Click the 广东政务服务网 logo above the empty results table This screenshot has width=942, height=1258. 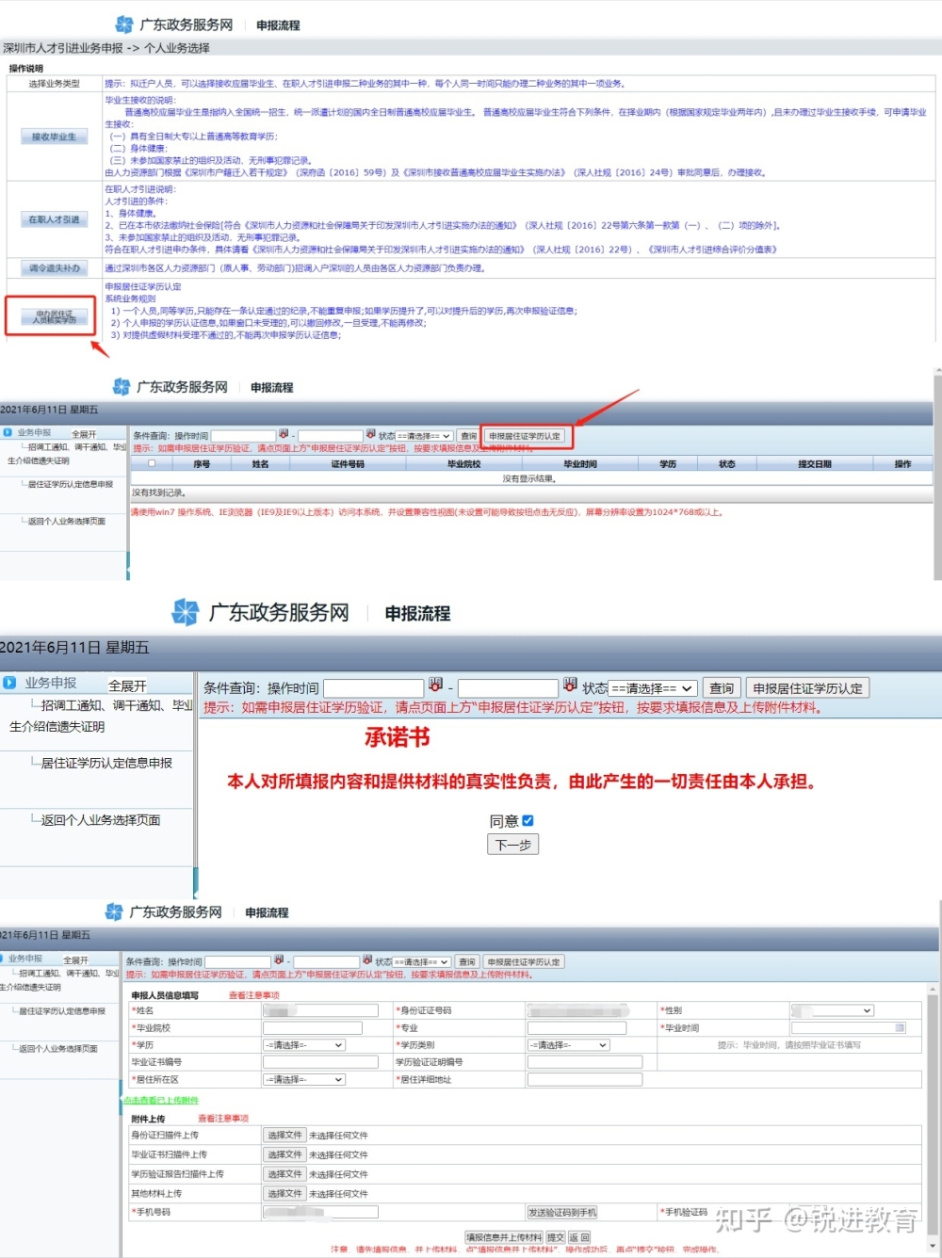coord(171,387)
